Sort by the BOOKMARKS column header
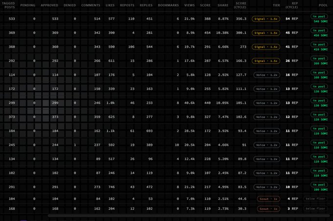 pyautogui.click(x=168, y=5)
